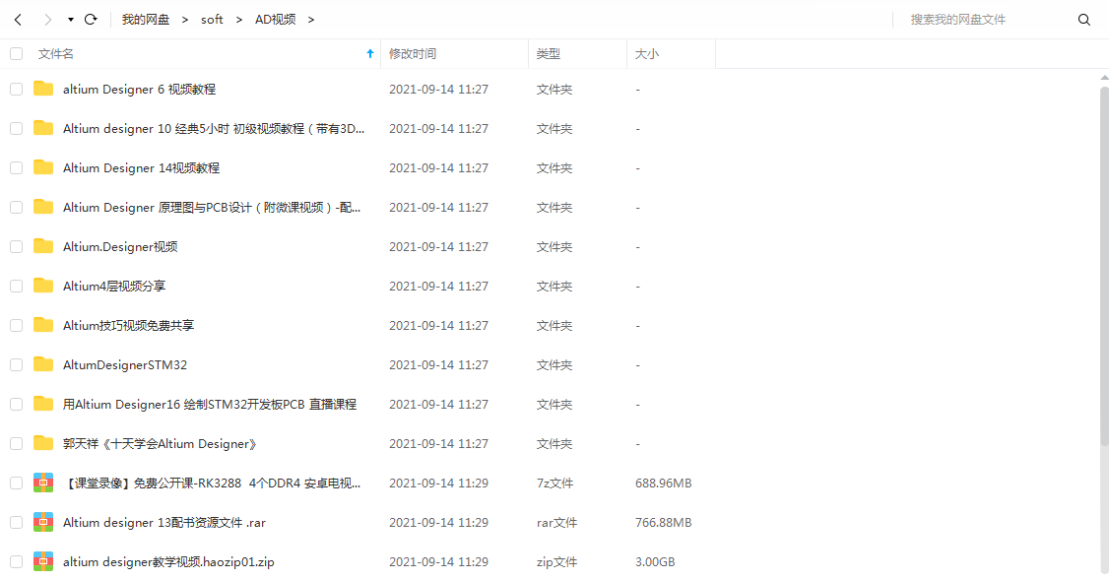Open 用Altium Designer16 绘制STM32开发板PCB 直播课程
Screen dimensions: 1109x580
click(210, 405)
